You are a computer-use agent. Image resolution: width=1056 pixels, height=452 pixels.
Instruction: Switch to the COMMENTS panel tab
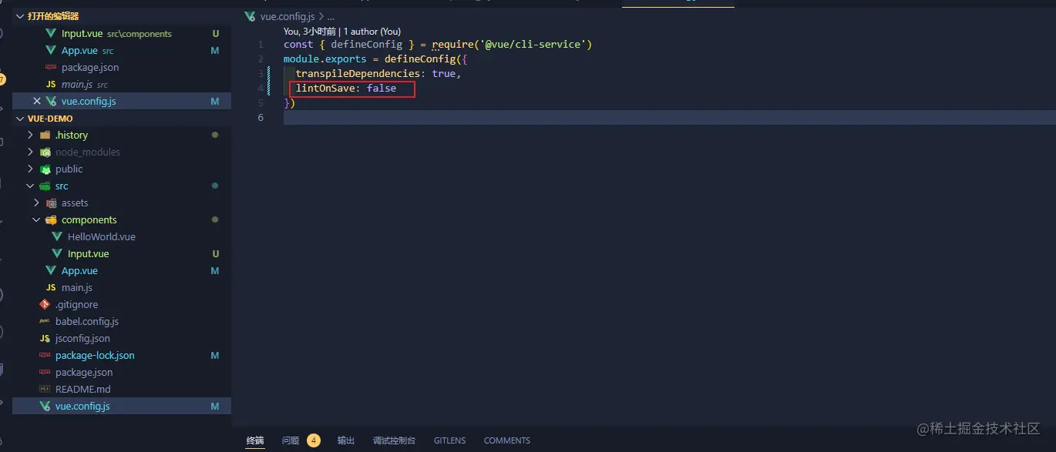click(x=507, y=440)
